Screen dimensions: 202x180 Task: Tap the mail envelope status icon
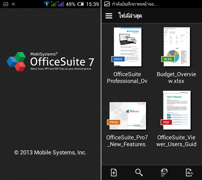pos(13,4)
